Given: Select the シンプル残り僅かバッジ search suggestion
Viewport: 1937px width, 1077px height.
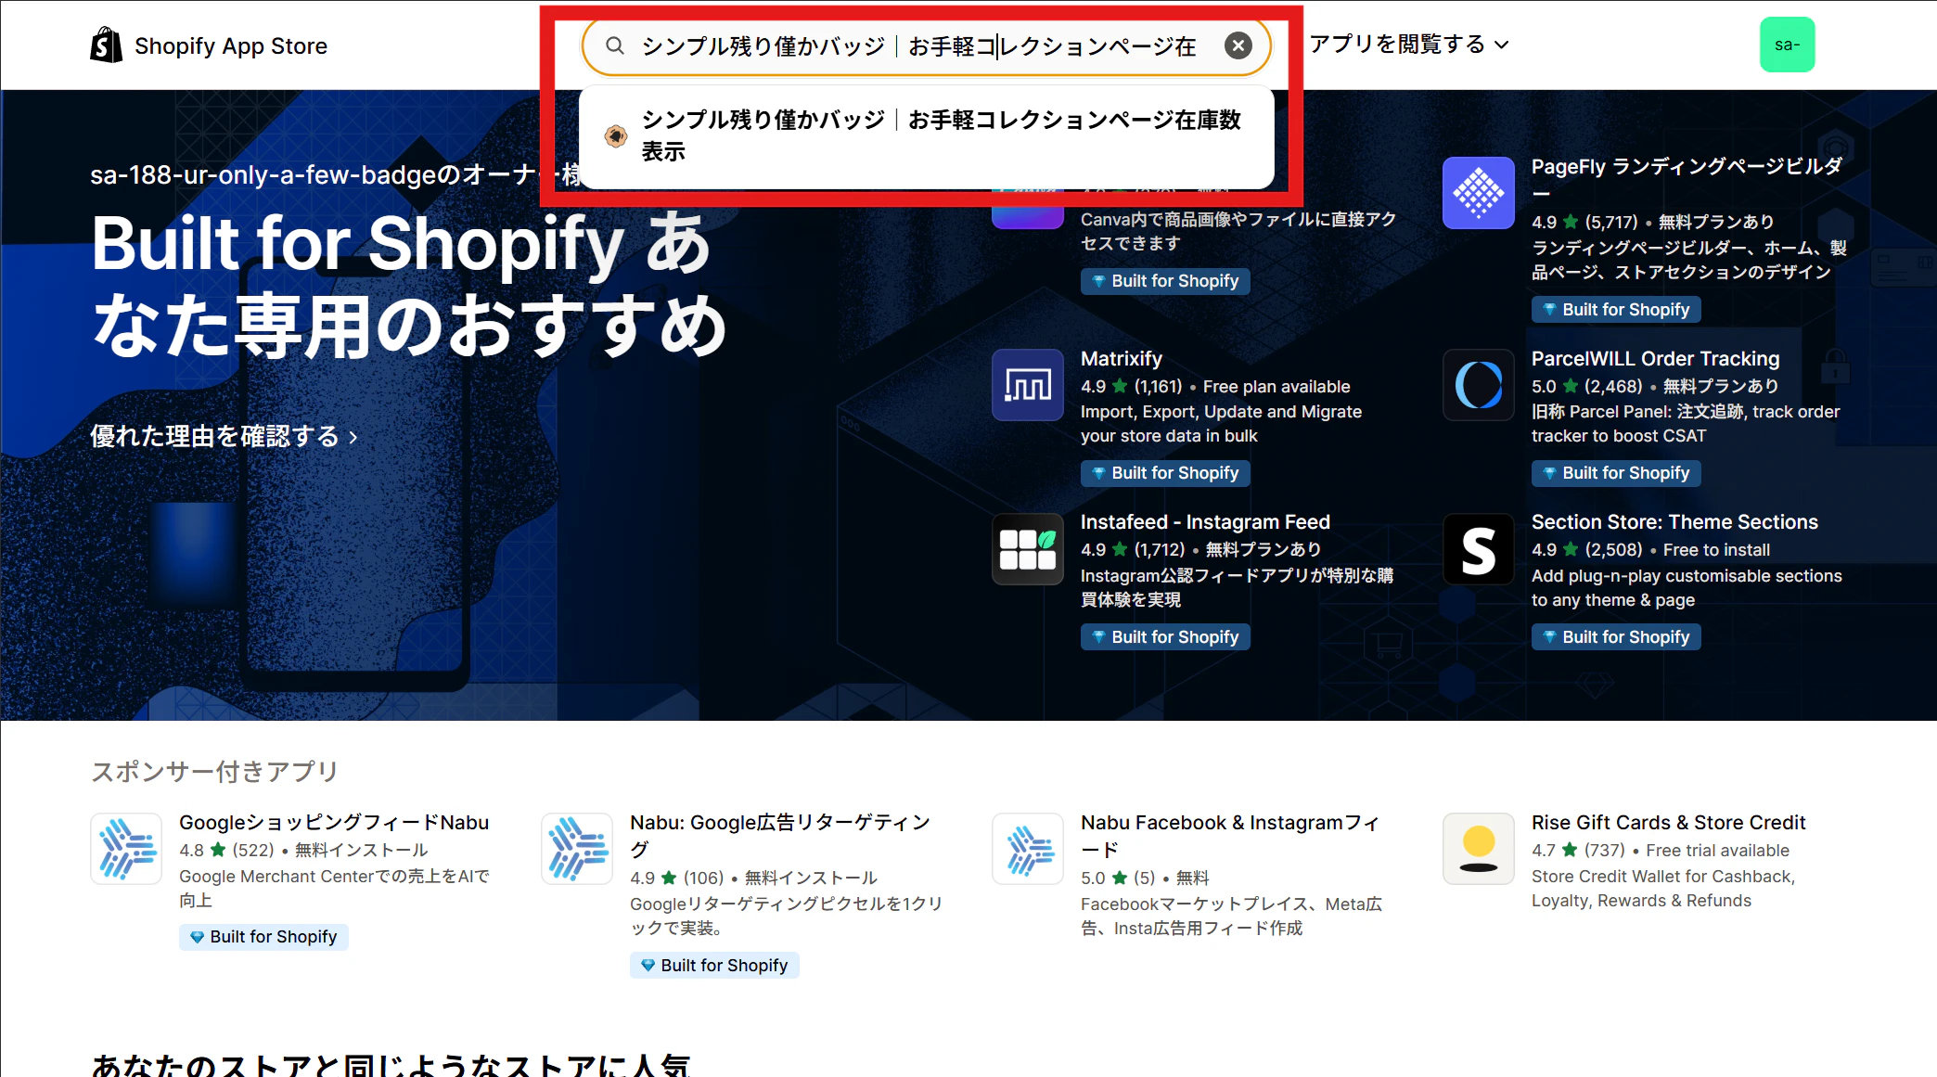Looking at the screenshot, I should coord(926,136).
